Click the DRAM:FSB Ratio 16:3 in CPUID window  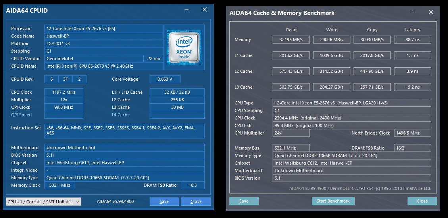[193, 185]
